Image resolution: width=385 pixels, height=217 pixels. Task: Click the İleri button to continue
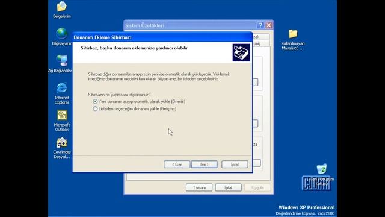[205, 165]
